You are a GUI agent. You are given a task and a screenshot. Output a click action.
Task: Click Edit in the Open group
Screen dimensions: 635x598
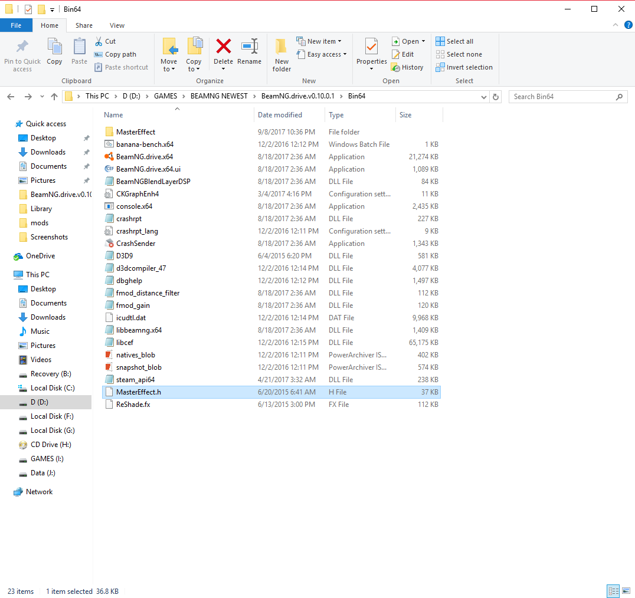(403, 54)
